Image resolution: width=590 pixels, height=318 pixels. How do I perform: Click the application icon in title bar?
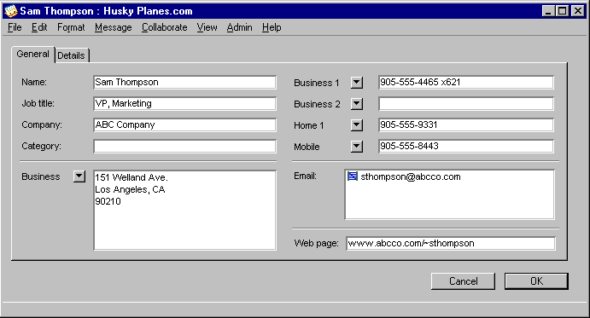point(11,11)
